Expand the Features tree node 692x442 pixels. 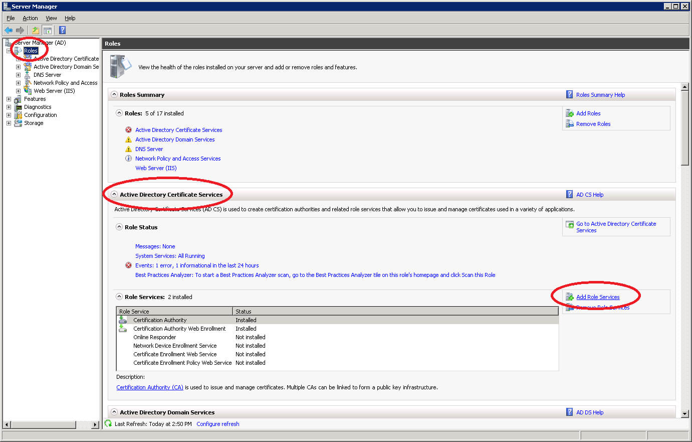[9, 99]
